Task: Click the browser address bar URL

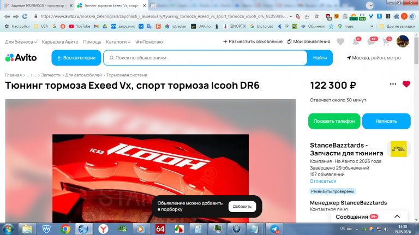Action: 164,16
